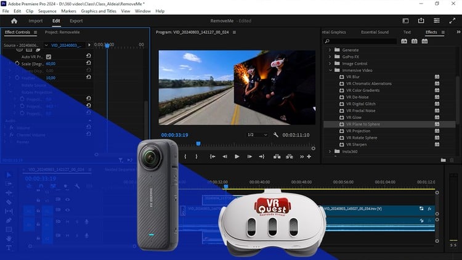Open Graphics and Titles menu
This screenshot has width=462, height=260.
point(99,11)
